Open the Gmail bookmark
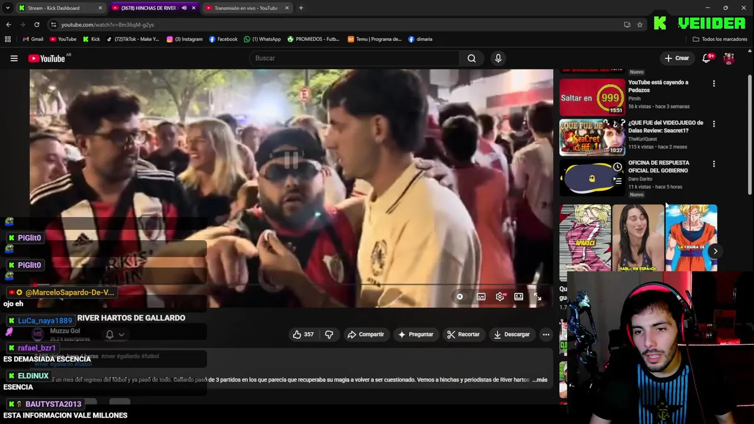 tap(33, 39)
